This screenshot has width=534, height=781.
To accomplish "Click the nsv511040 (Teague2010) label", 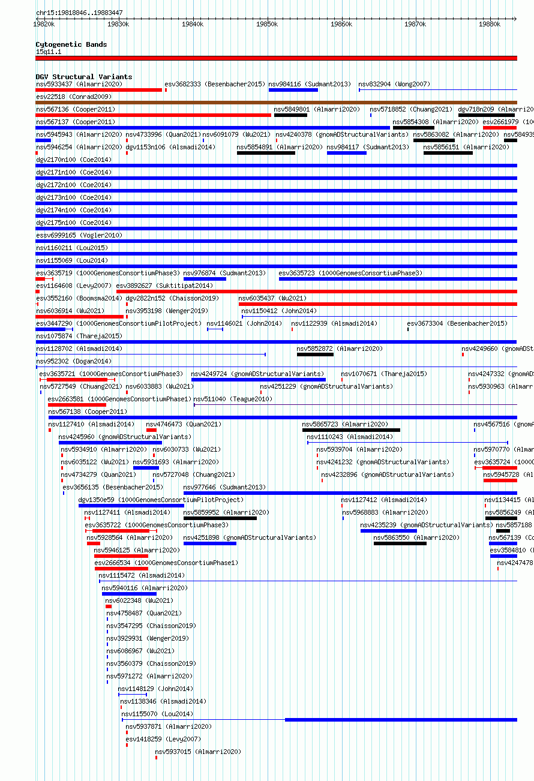I will [x=233, y=399].
